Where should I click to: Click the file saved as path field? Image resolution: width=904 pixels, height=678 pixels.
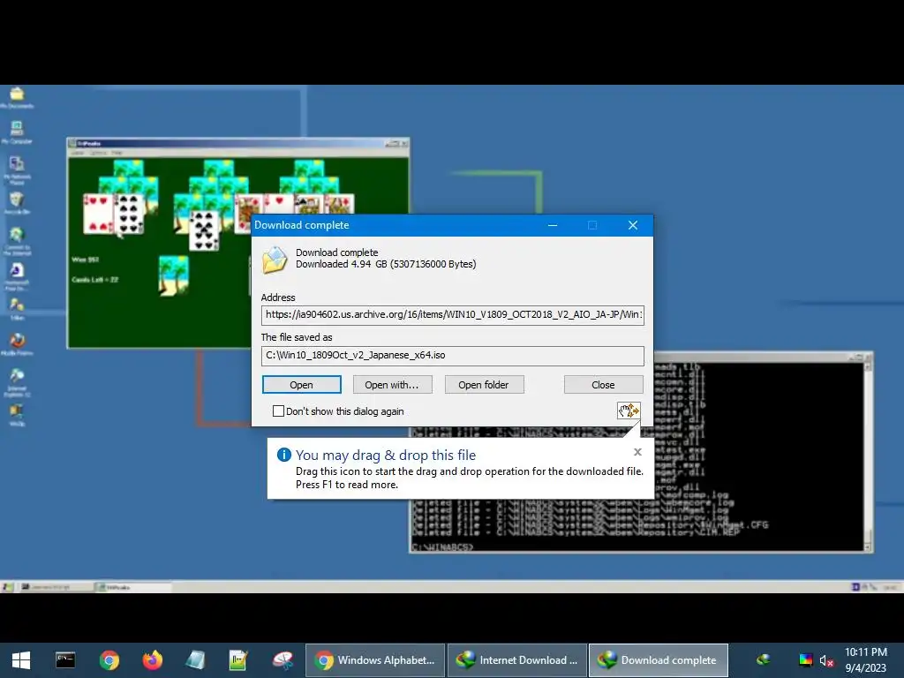point(453,355)
